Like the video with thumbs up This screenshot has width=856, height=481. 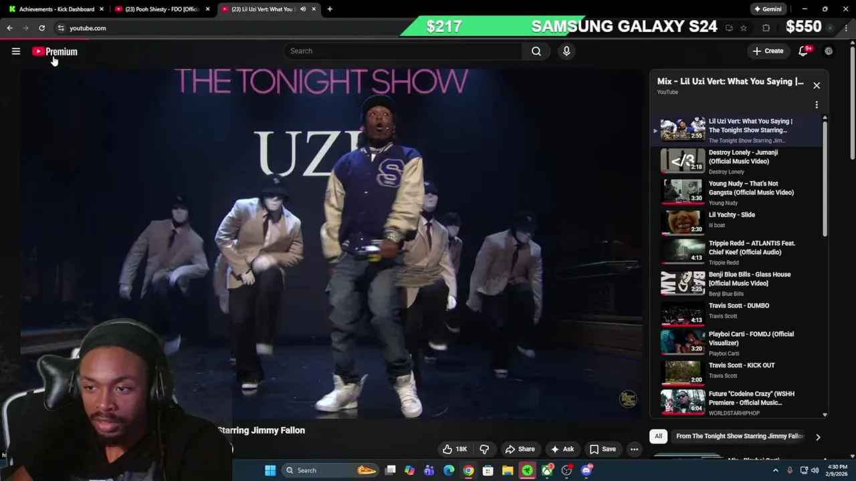455,449
